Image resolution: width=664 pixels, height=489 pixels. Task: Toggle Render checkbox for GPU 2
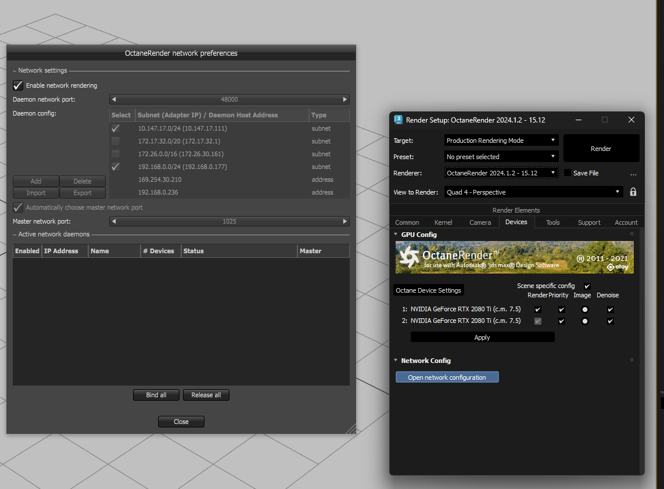tap(538, 321)
